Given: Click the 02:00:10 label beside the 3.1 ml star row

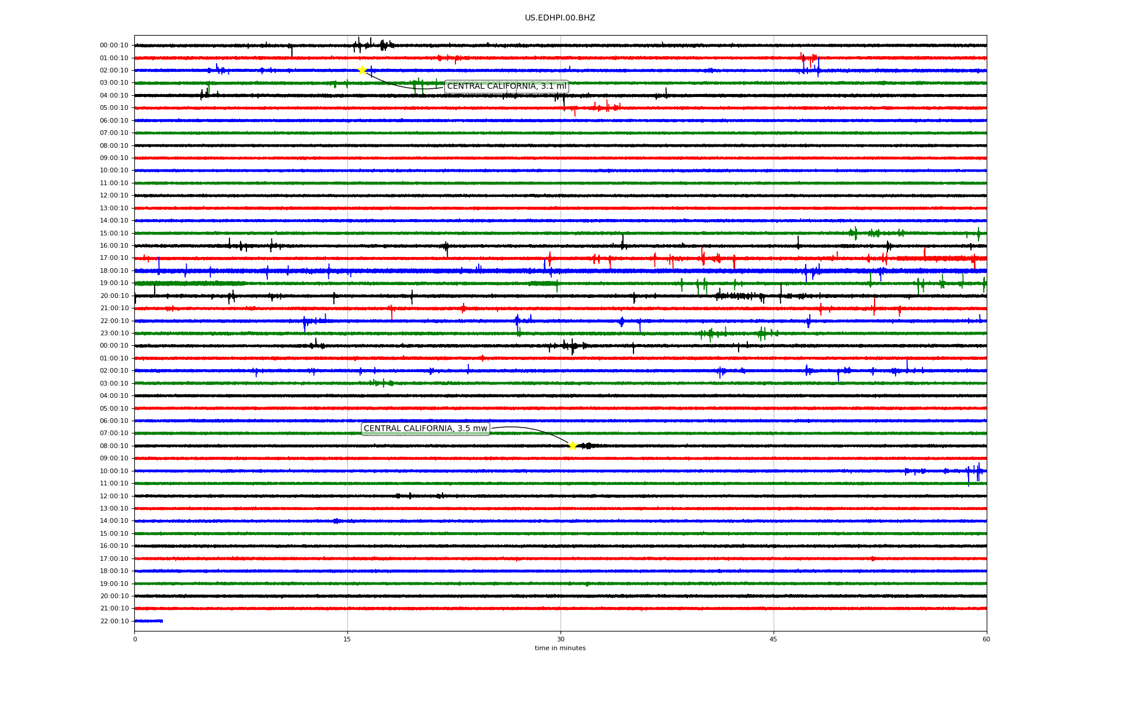Looking at the screenshot, I should pyautogui.click(x=114, y=71).
